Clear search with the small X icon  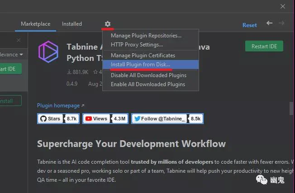[x=19, y=40]
